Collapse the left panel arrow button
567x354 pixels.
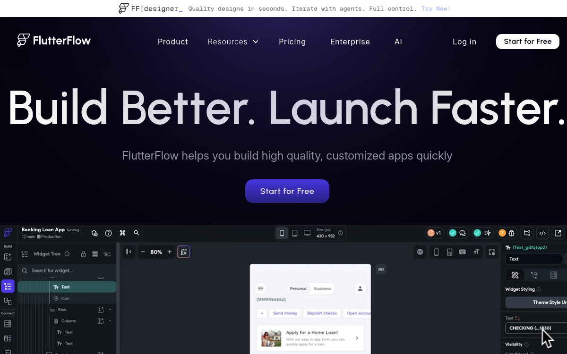click(x=129, y=252)
